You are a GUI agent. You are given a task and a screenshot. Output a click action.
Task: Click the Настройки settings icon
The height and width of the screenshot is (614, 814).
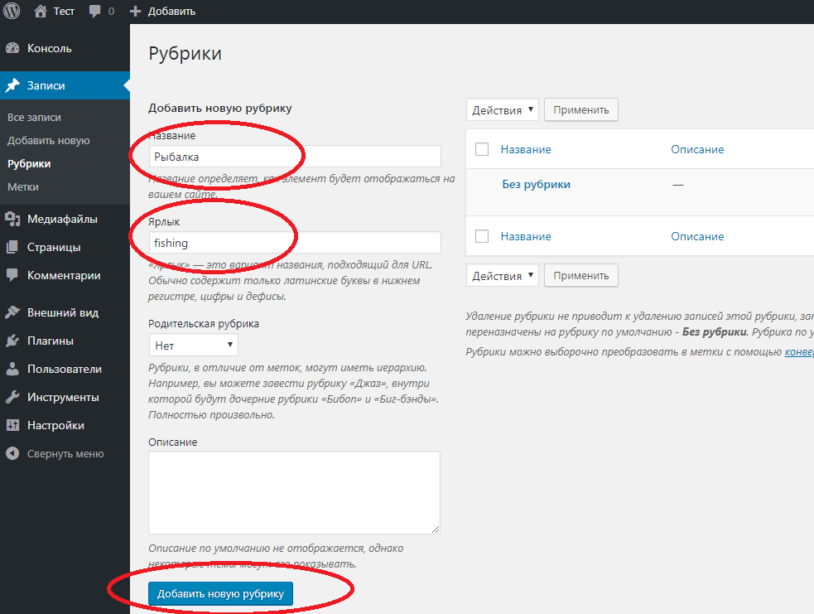[x=12, y=425]
